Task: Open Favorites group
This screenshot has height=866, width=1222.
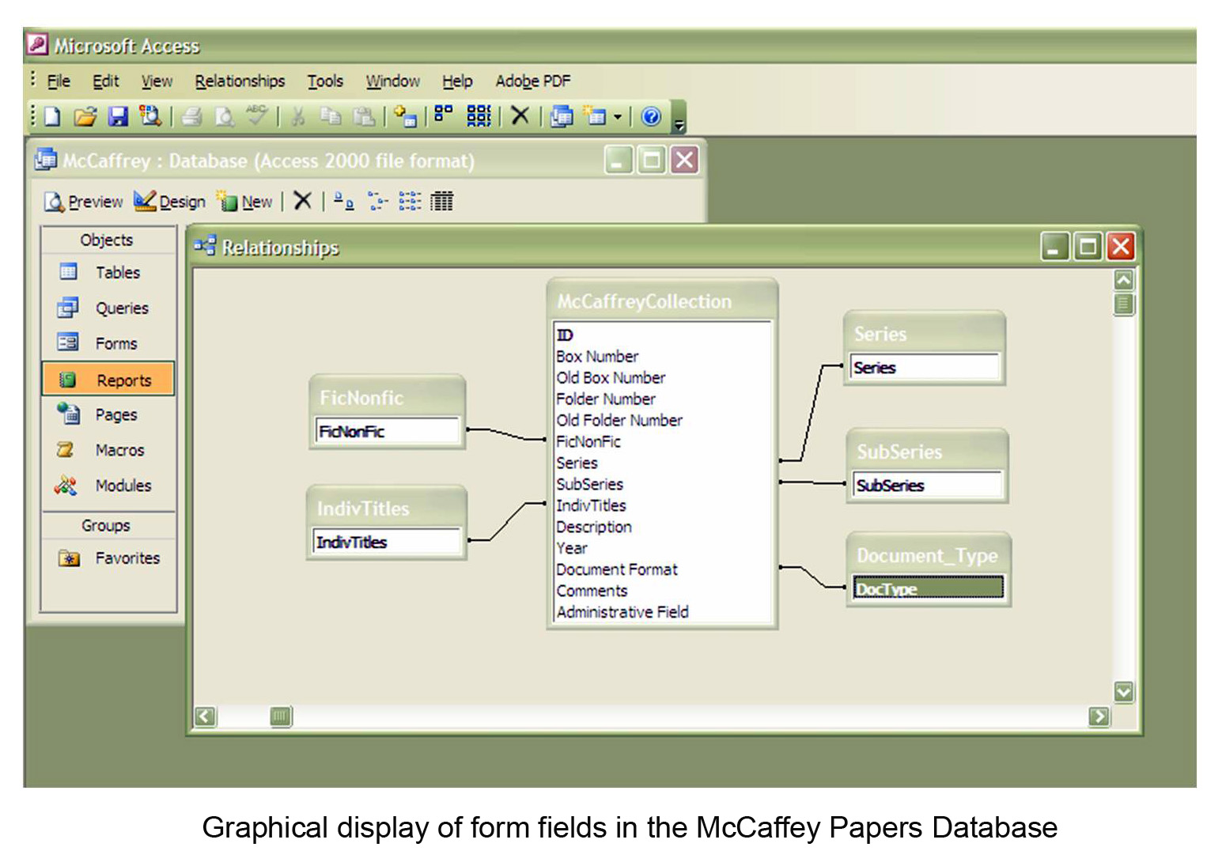Action: pyautogui.click(x=108, y=558)
